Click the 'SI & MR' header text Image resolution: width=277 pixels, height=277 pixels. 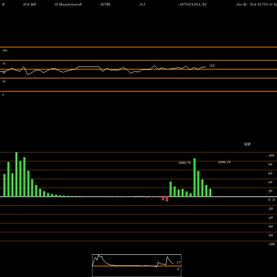tap(29, 4)
